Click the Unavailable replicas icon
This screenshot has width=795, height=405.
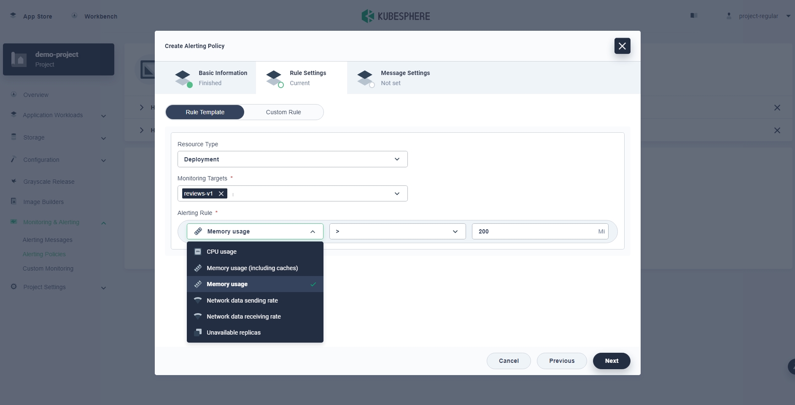pyautogui.click(x=198, y=333)
